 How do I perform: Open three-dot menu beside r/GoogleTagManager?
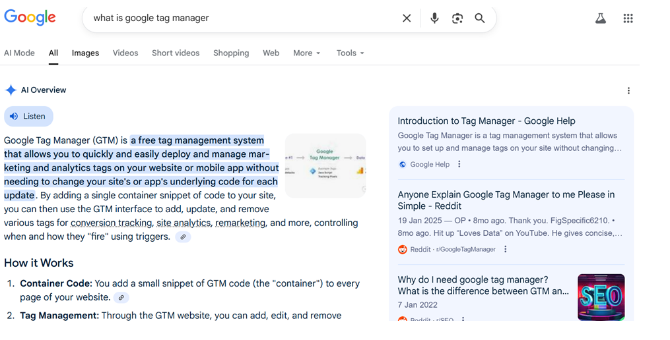point(506,250)
